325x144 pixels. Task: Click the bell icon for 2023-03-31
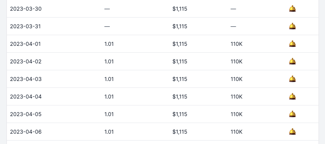[x=292, y=26]
